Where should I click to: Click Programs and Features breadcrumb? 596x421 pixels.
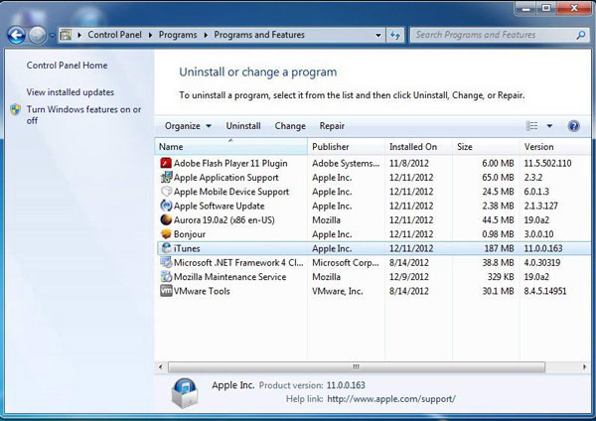(x=259, y=35)
